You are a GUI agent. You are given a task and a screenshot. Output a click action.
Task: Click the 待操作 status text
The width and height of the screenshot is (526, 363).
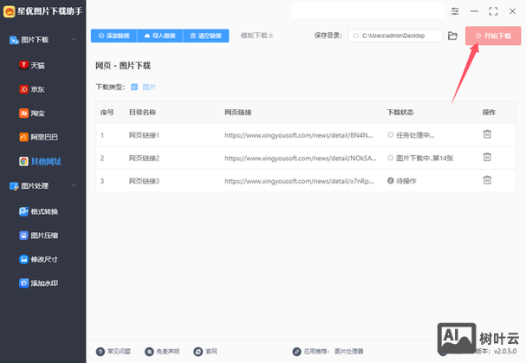(406, 181)
